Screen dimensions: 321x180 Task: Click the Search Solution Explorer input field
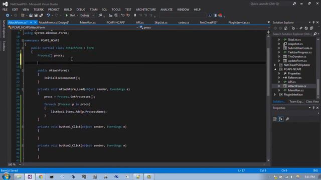click(x=292, y=34)
